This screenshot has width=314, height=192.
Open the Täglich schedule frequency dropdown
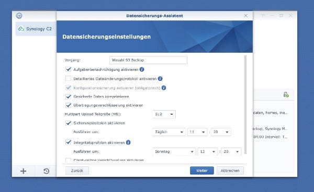click(169, 132)
